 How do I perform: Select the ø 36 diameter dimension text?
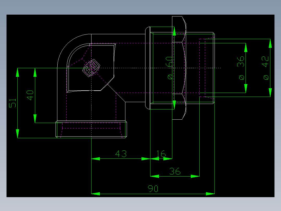[x=241, y=68]
